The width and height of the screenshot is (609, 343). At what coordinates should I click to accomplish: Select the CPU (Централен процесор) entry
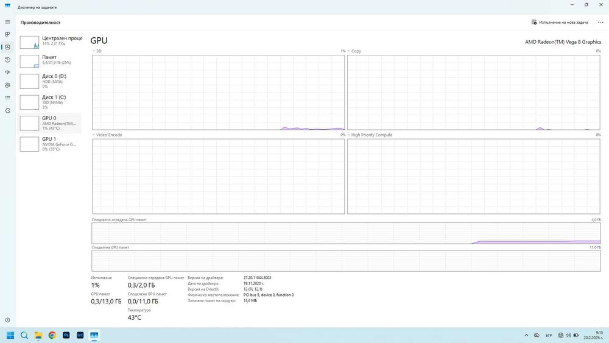(50, 41)
